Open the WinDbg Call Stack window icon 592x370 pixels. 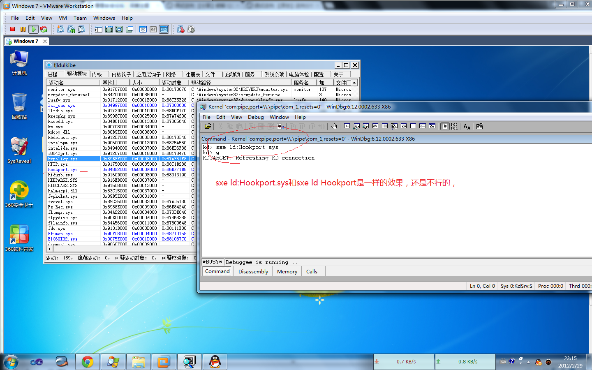click(x=394, y=126)
